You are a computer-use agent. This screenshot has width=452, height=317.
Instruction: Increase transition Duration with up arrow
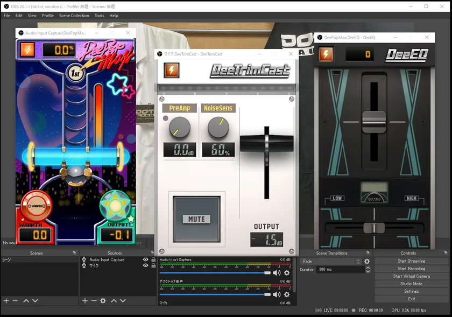point(368,267)
